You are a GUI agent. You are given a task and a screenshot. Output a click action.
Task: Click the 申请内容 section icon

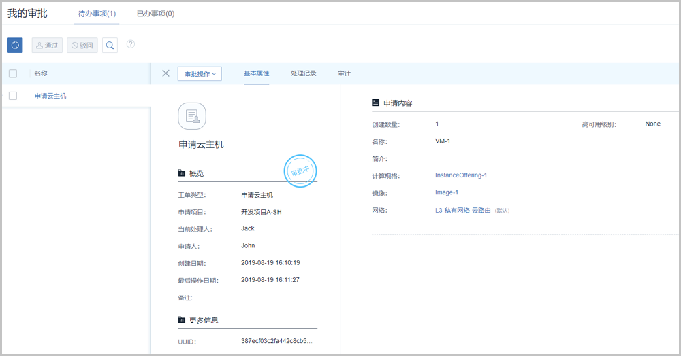coord(375,103)
